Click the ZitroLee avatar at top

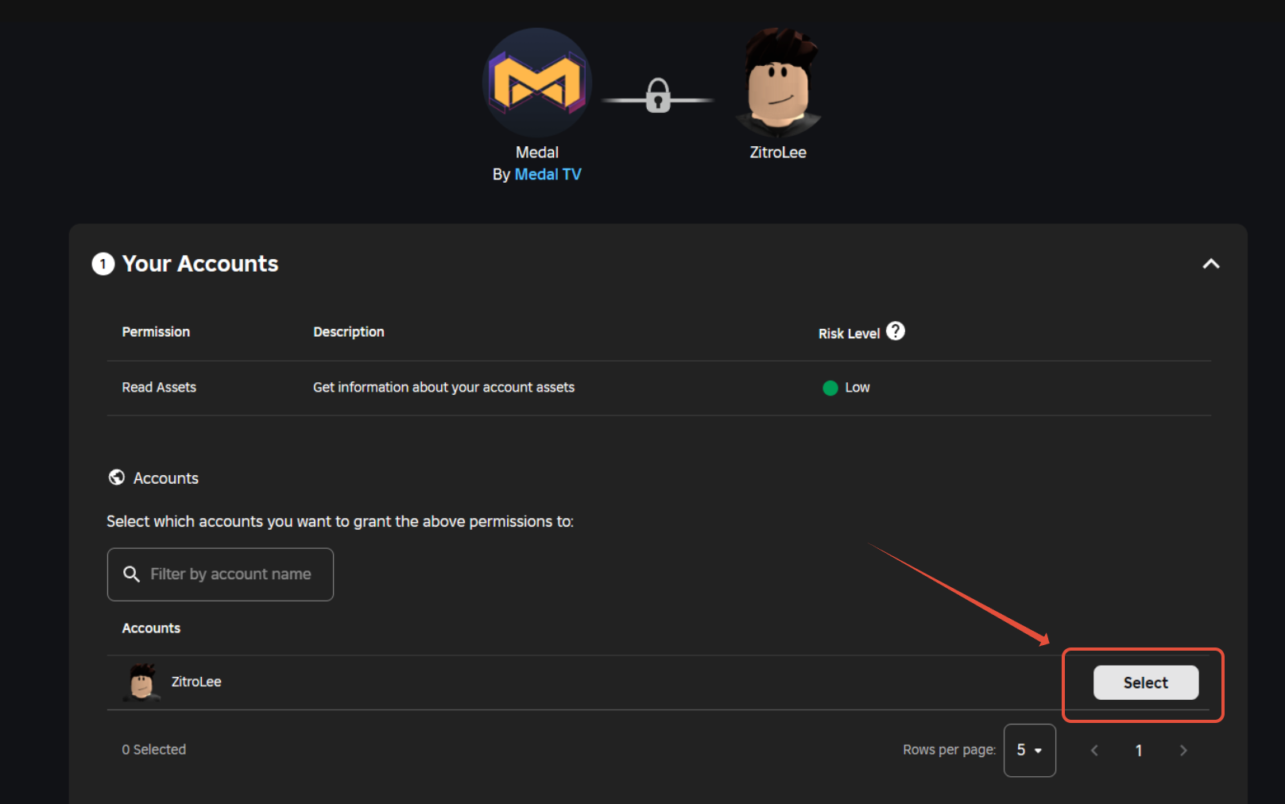[x=778, y=83]
